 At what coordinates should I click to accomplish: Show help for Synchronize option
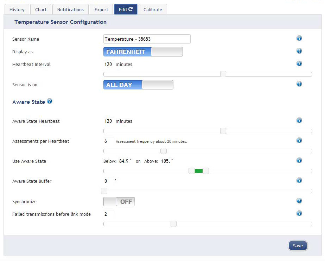[x=299, y=201]
